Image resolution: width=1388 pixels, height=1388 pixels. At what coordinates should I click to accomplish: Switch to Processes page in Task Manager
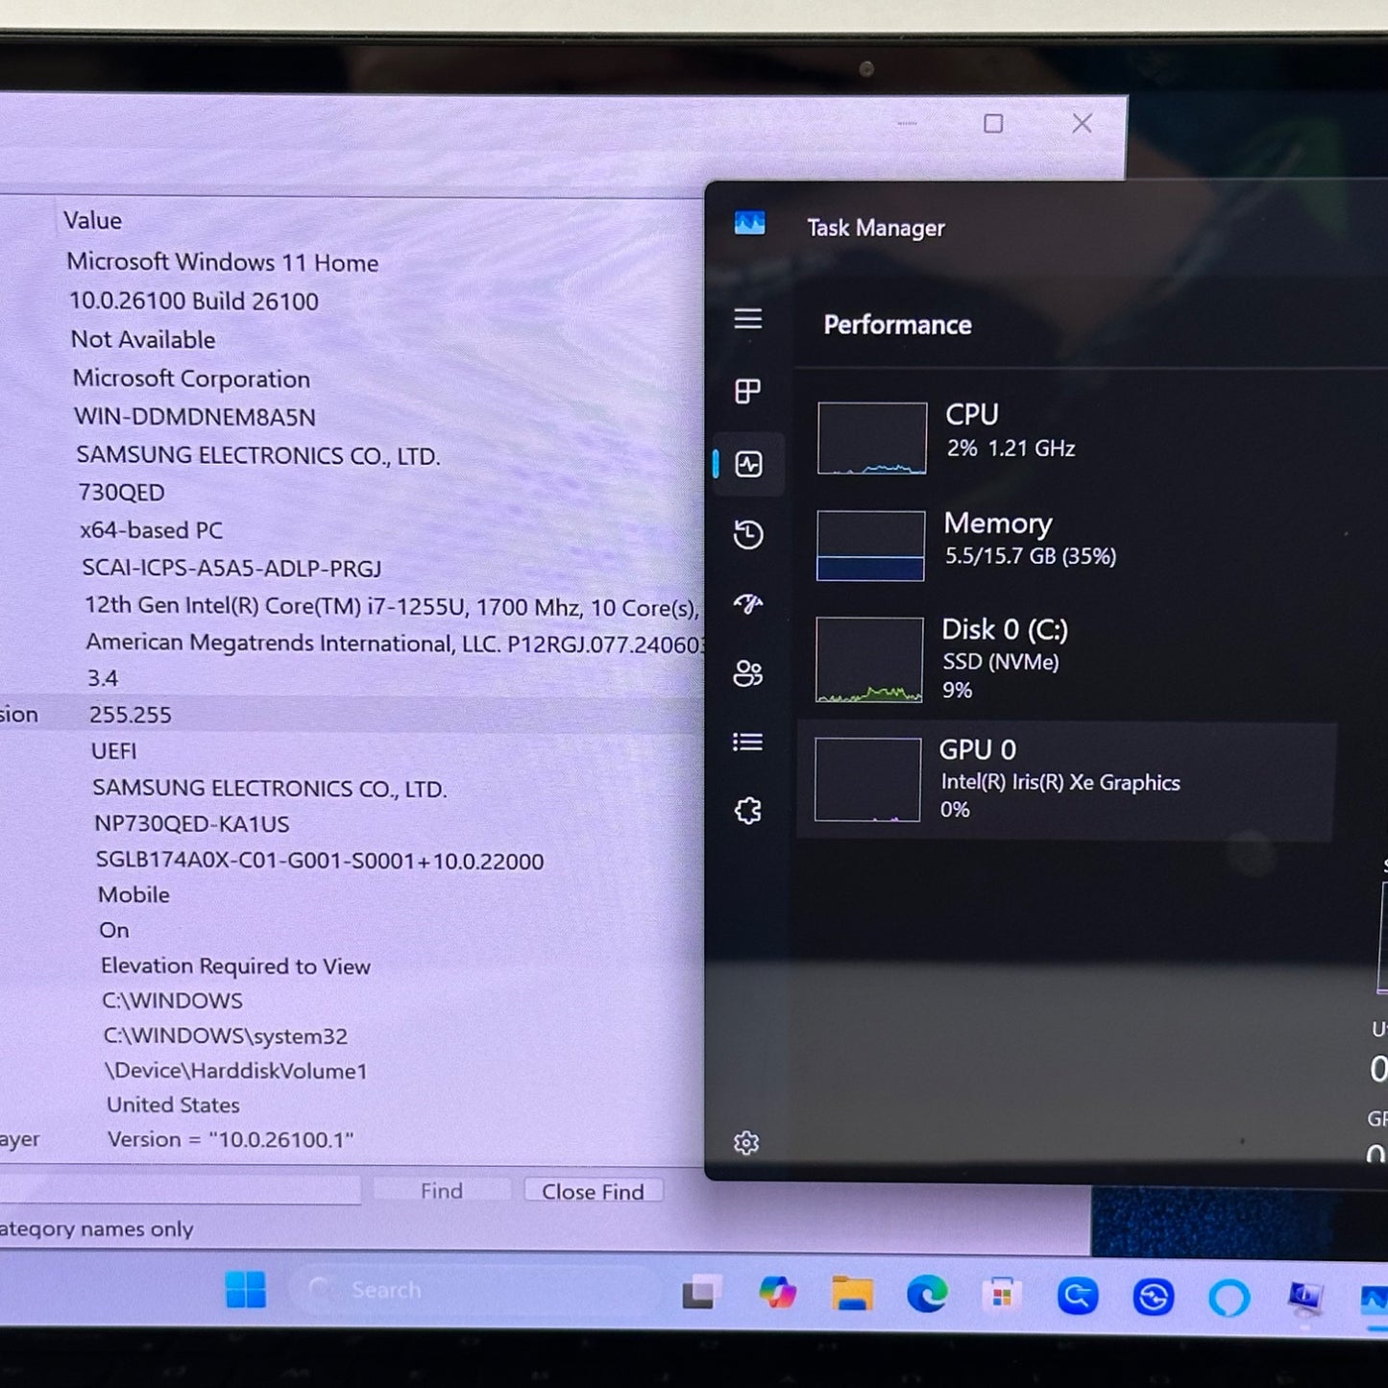coord(747,391)
